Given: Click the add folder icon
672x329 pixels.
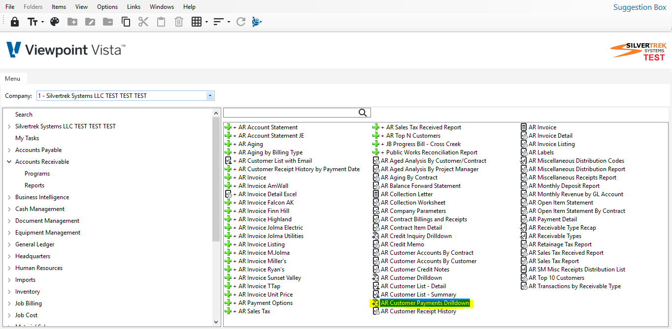Looking at the screenshot, I should tap(72, 22).
